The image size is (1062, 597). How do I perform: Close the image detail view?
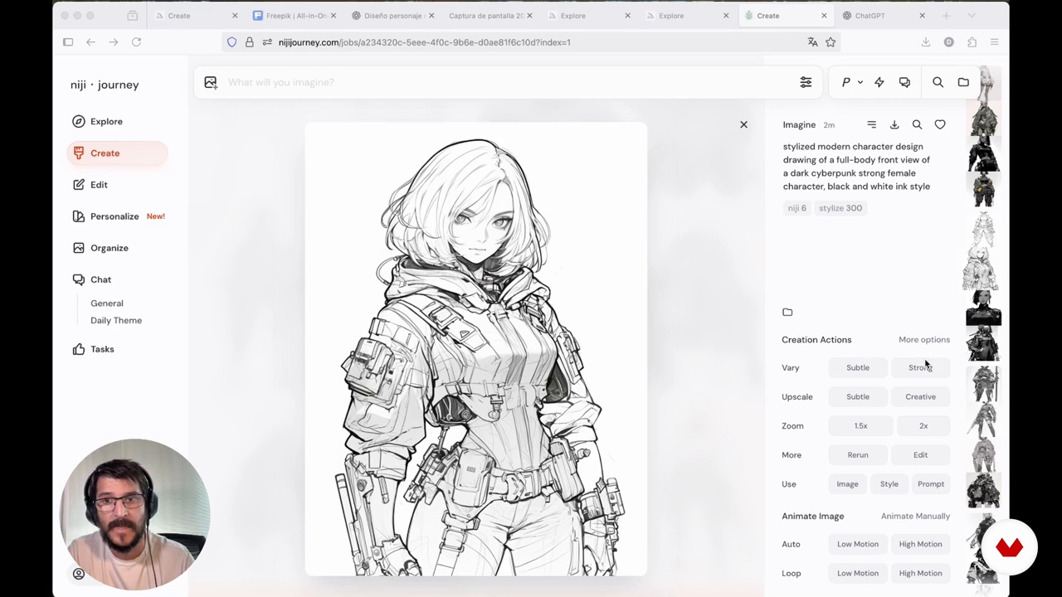coord(743,124)
